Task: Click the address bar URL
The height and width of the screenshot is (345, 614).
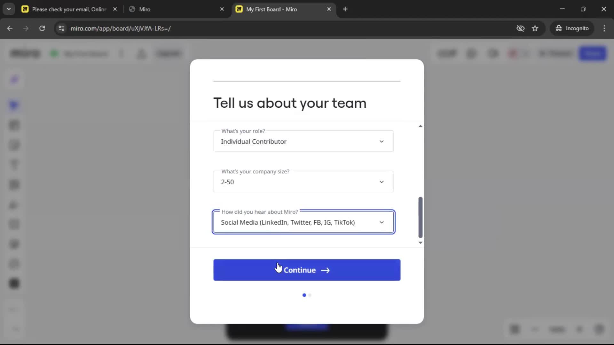Action: click(121, 28)
